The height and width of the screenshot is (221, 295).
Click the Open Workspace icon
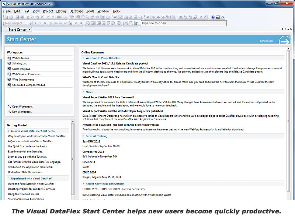10,106
